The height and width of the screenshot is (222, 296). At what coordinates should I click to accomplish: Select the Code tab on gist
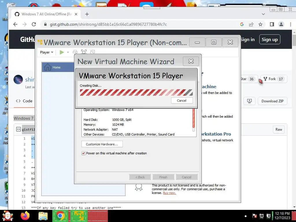click(24, 101)
